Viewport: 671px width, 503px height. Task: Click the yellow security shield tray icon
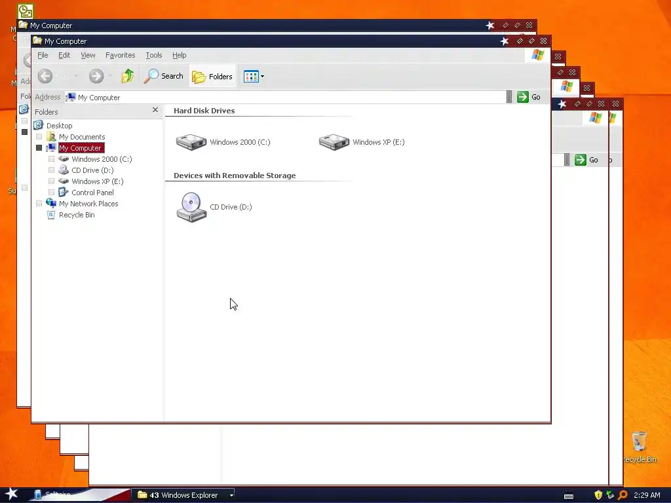pos(598,495)
